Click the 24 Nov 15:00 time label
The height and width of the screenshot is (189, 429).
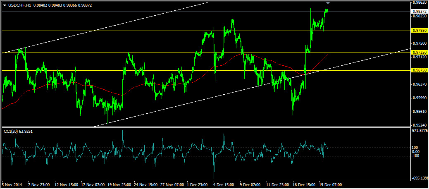(146, 185)
